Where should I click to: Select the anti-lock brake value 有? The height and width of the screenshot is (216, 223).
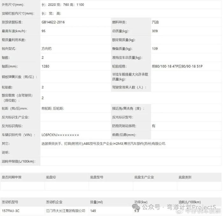point(154,126)
